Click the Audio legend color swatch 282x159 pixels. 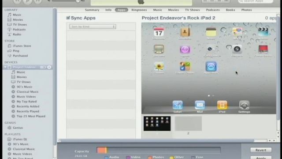point(106,158)
